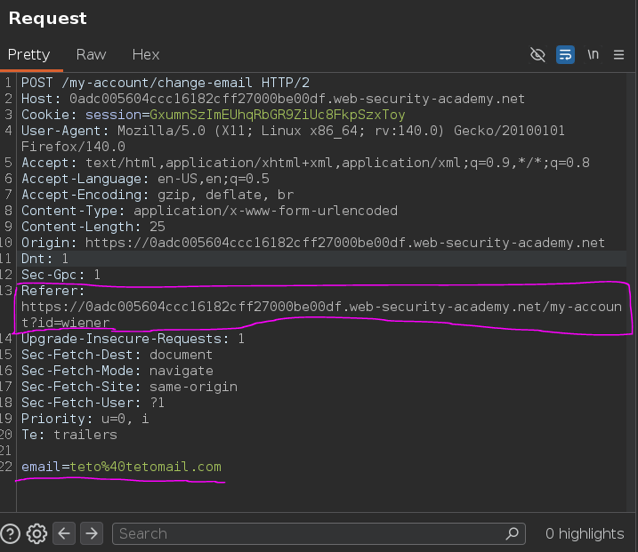
Task: Click the Sec-Gpc: 1 line
Action: 61,275
